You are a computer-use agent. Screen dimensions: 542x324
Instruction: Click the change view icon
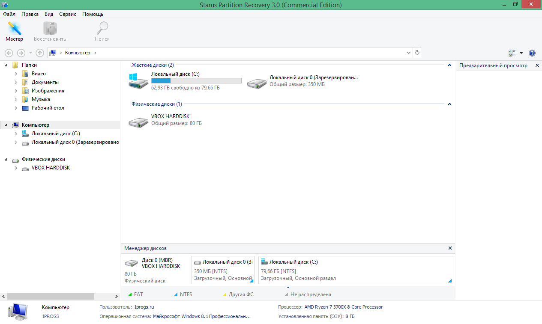tap(512, 52)
